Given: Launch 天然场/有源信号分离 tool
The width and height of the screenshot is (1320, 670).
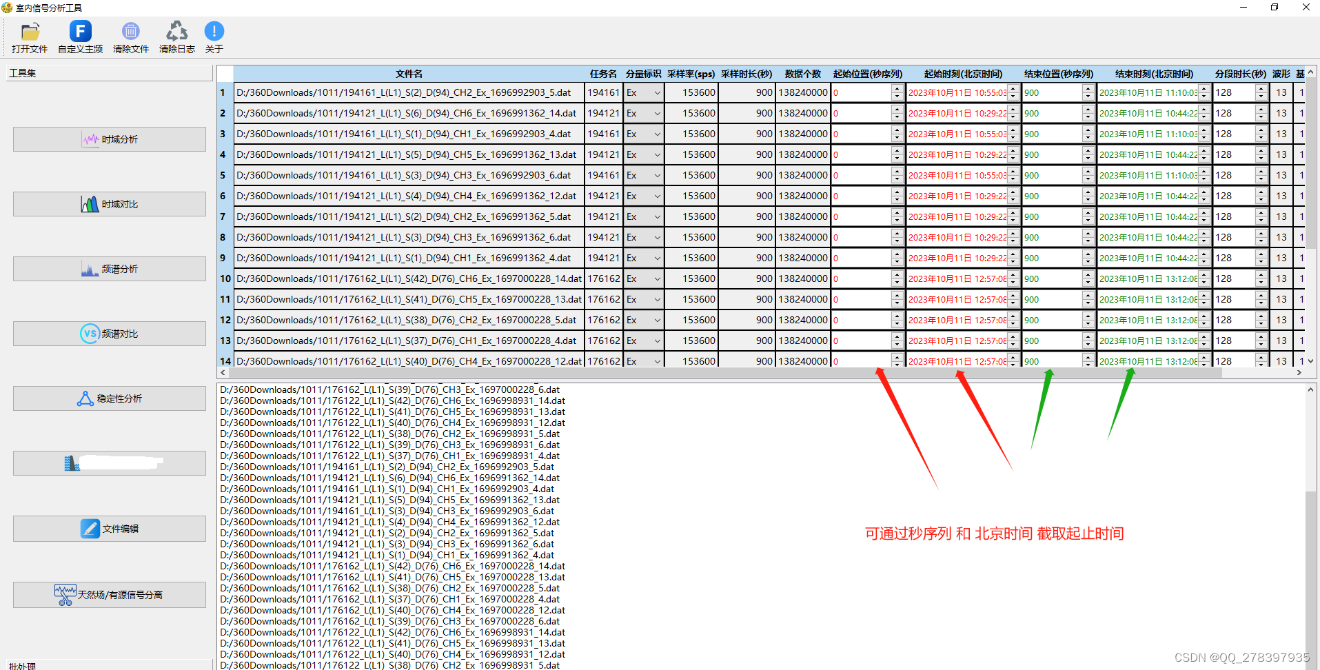Looking at the screenshot, I should pos(109,594).
